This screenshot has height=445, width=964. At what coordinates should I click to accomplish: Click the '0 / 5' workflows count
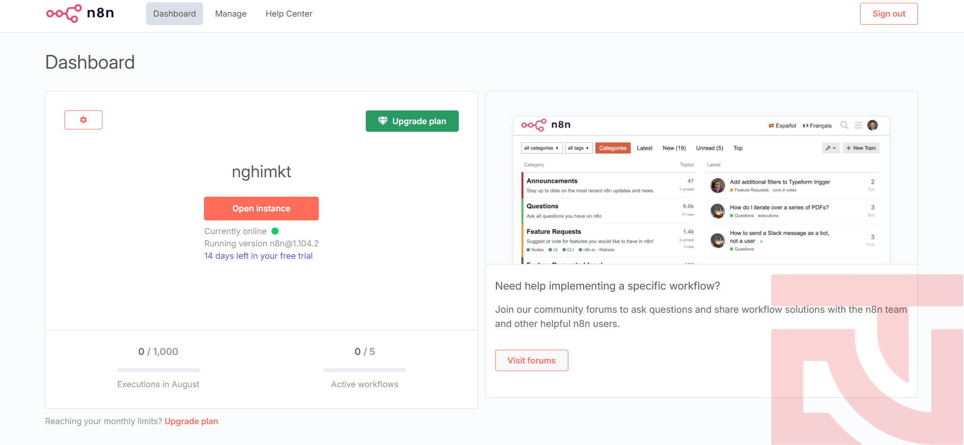coord(364,352)
